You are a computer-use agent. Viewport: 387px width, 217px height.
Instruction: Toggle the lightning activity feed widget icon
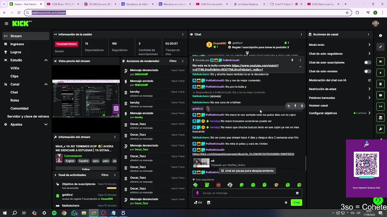pos(380,73)
